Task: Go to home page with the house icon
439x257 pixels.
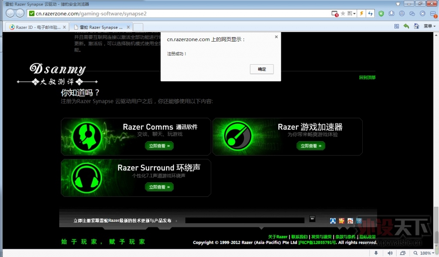Action: point(416,26)
